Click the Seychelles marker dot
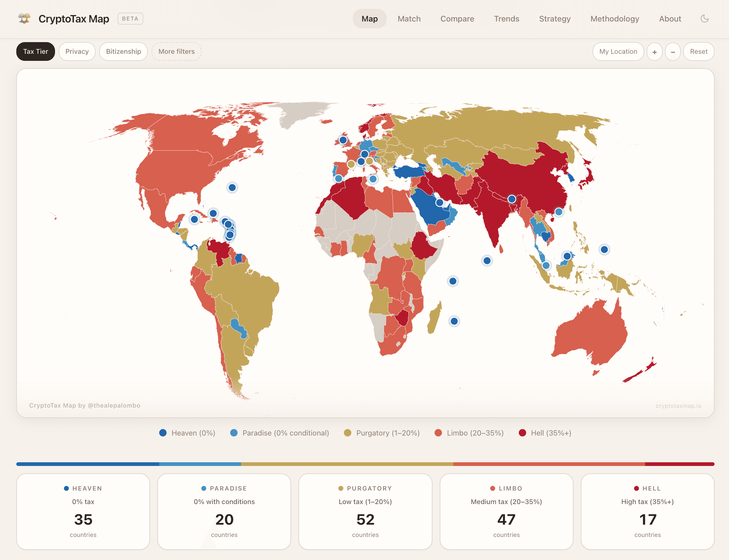This screenshot has width=729, height=560. click(452, 281)
